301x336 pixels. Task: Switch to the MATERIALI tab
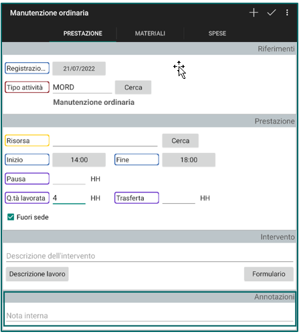pyautogui.click(x=150, y=33)
